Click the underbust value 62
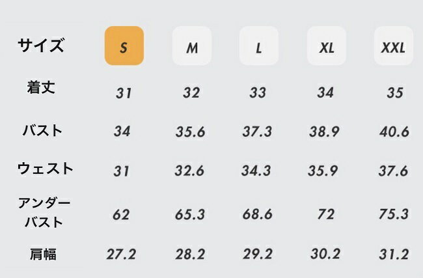The width and height of the screenshot is (423, 278). 121,215
